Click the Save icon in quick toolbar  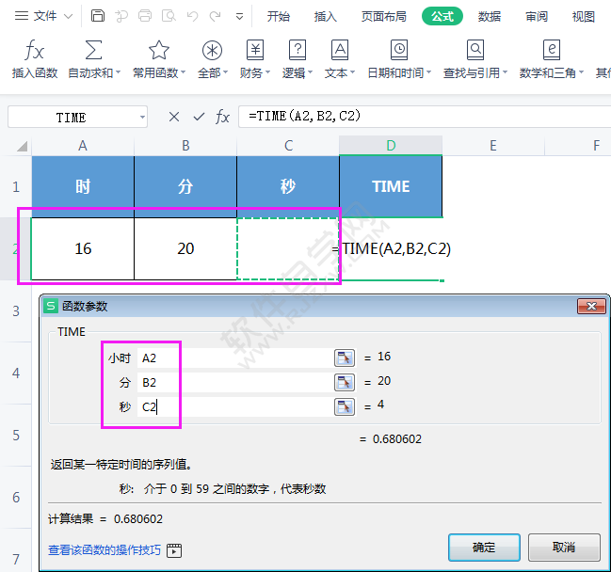pos(97,16)
